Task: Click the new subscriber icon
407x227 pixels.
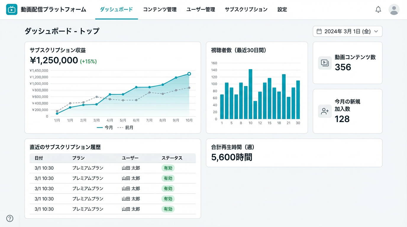Action: coord(324,111)
